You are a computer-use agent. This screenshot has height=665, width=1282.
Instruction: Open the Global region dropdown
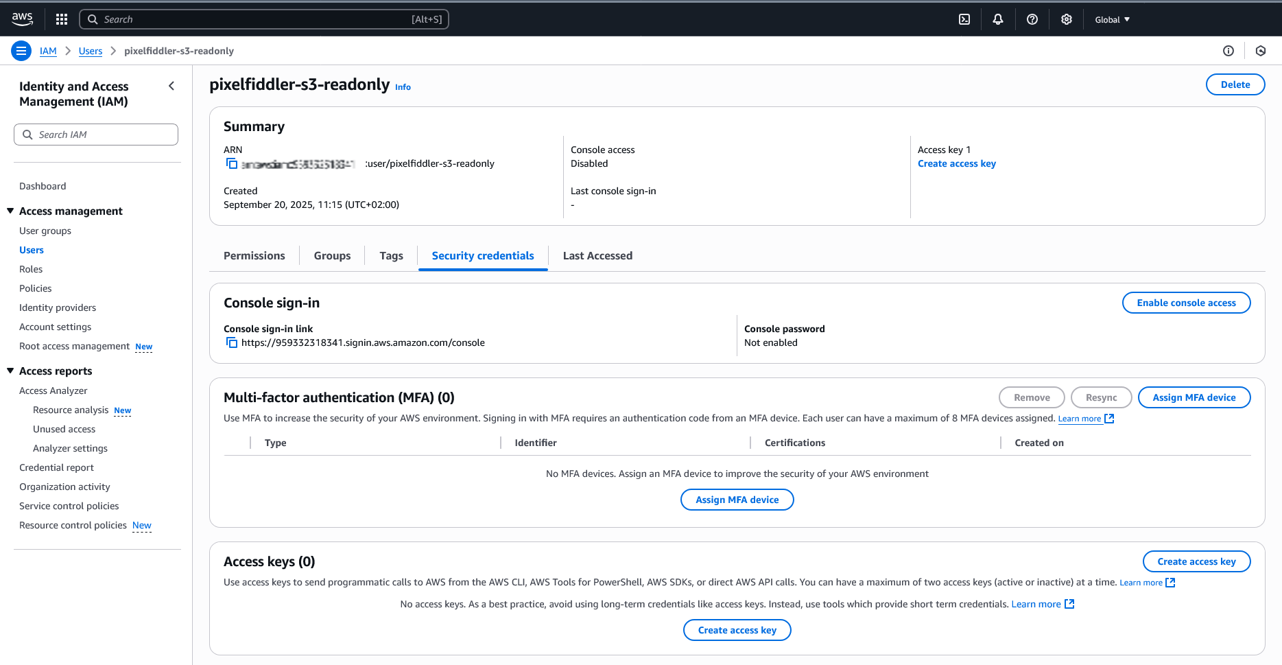(x=1112, y=19)
